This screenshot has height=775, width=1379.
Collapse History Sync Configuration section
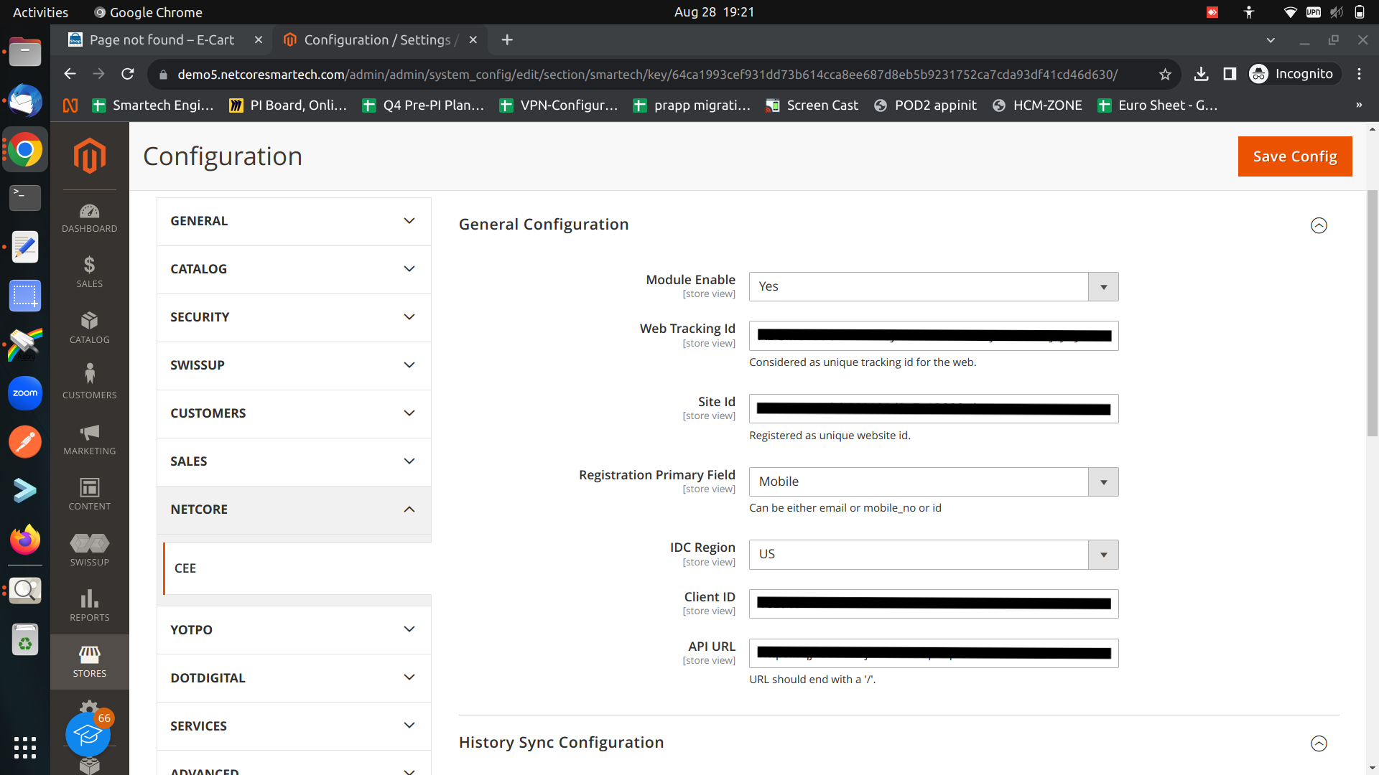point(1319,743)
